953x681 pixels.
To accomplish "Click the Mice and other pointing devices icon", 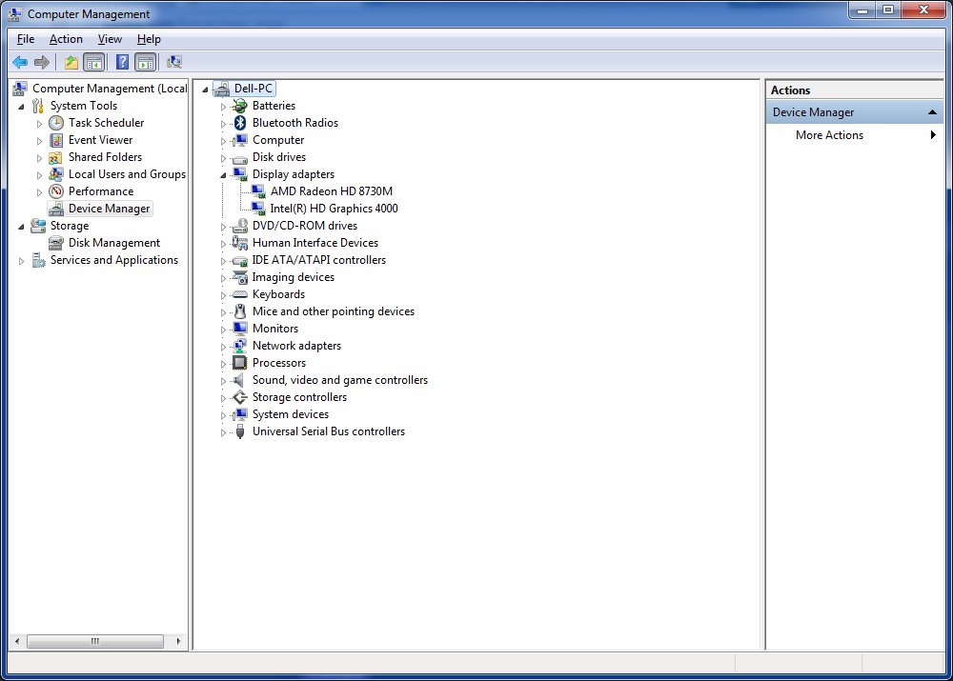I will click(240, 311).
